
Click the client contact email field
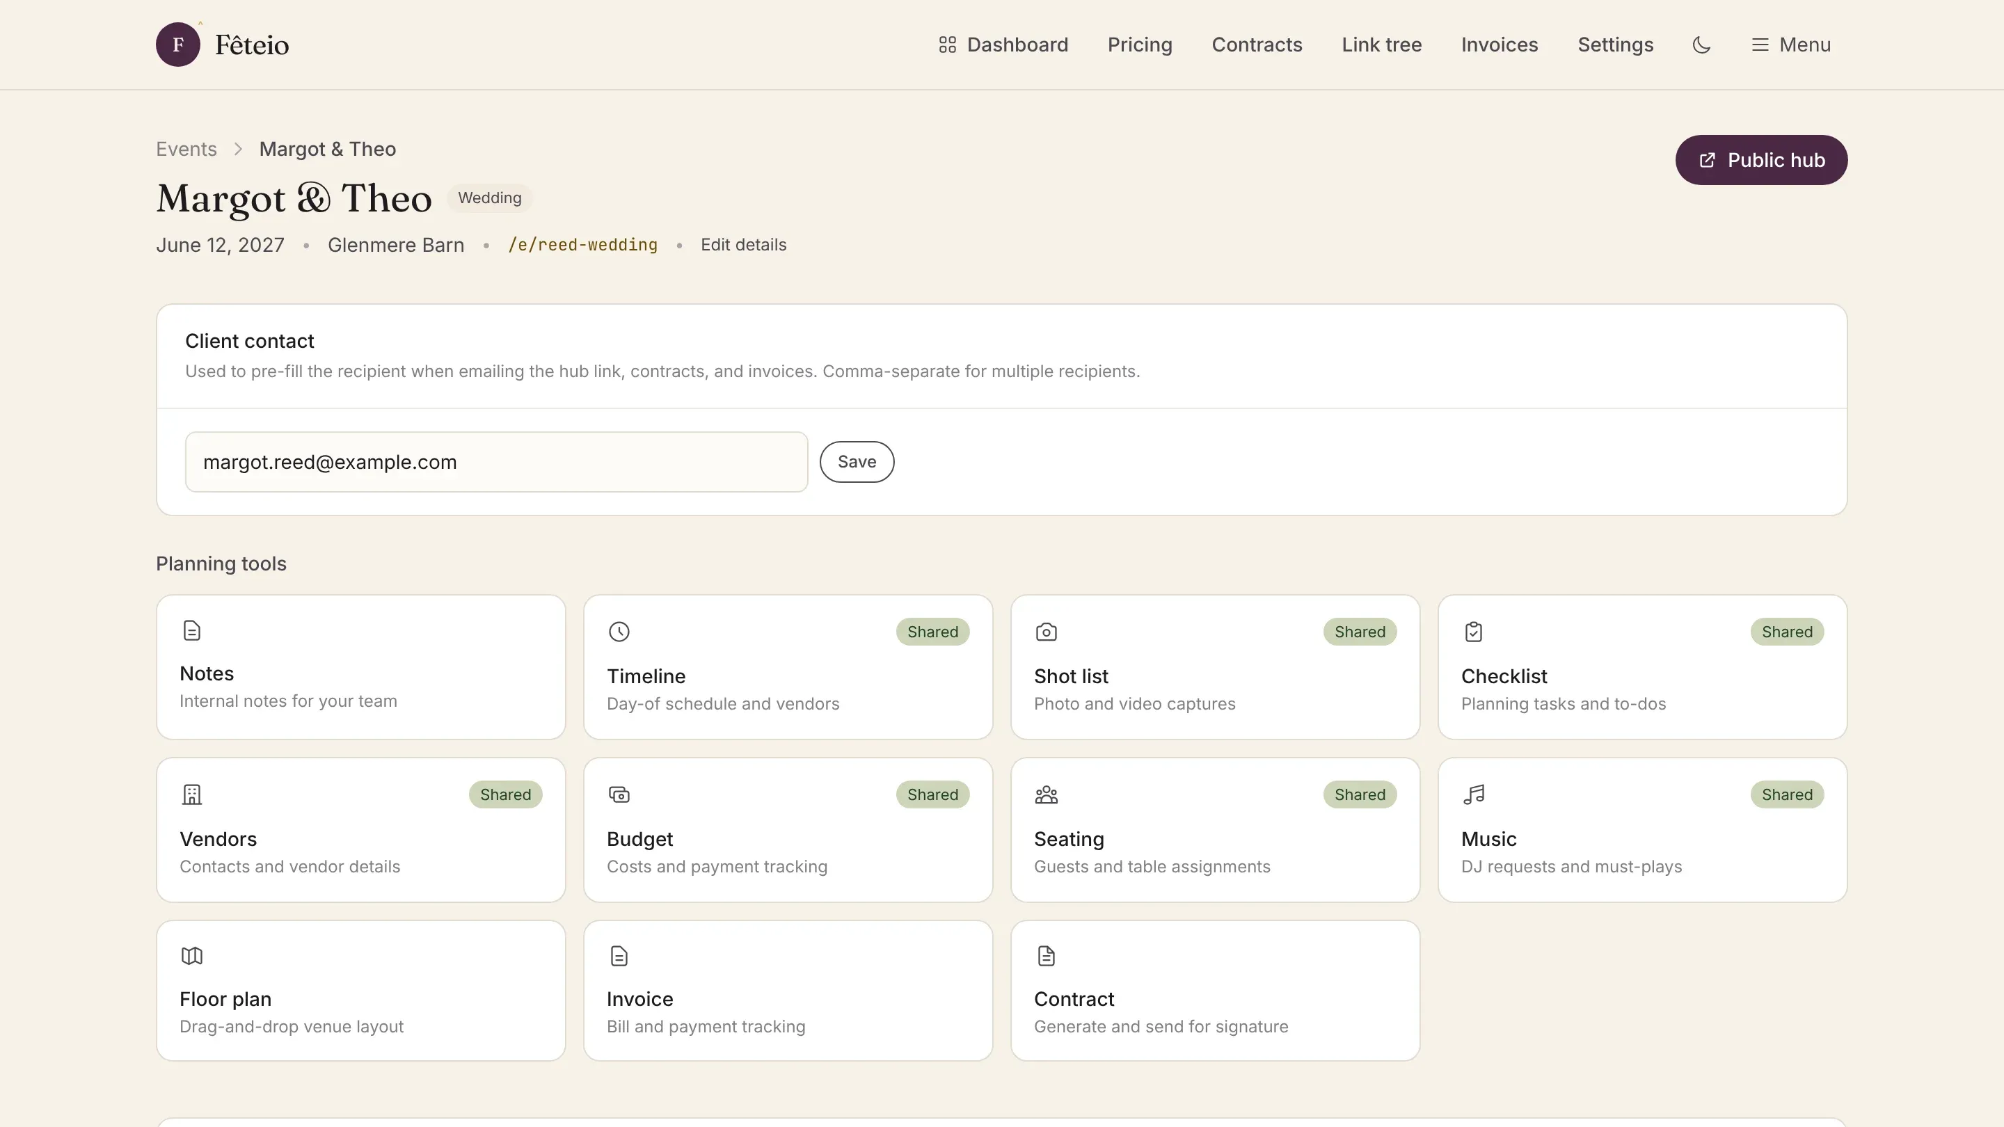coord(496,462)
